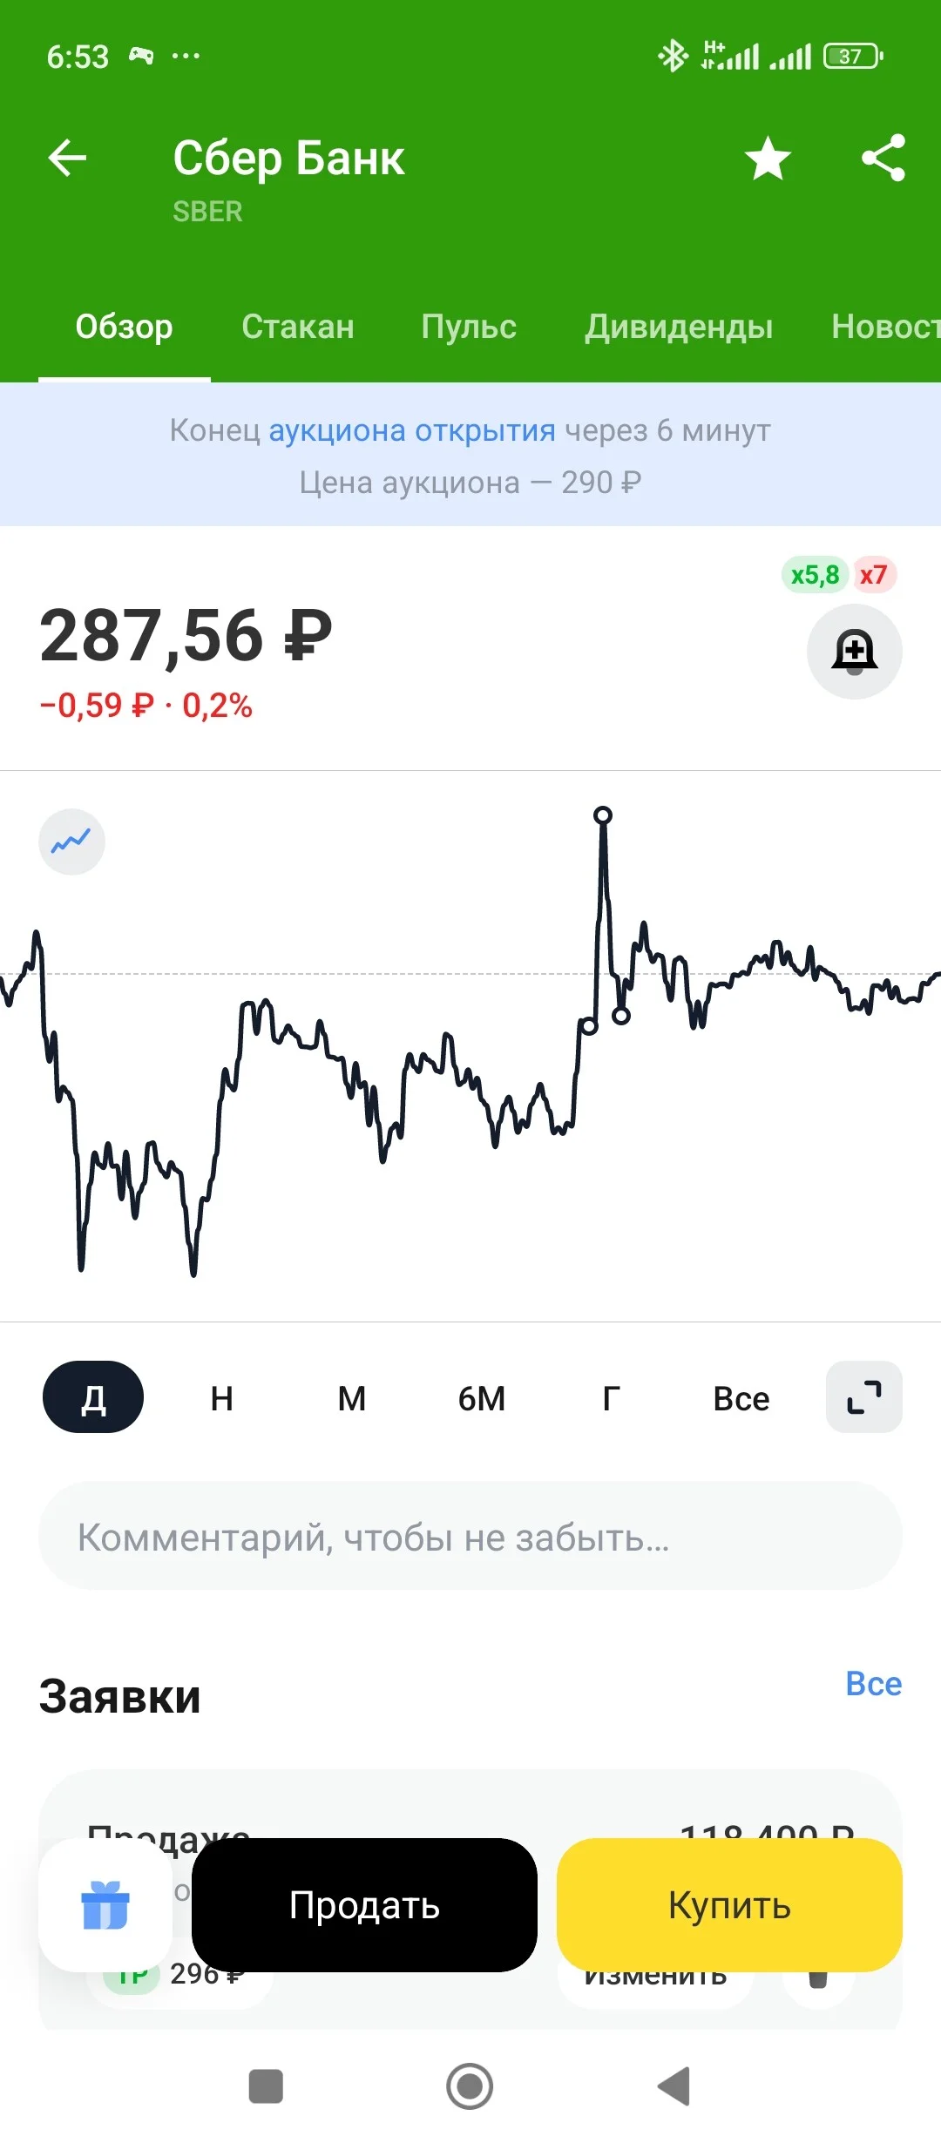Tap the back arrow in header

pos(67,158)
